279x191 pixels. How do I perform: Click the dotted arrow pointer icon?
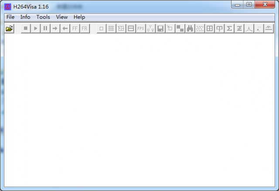pos(259,28)
